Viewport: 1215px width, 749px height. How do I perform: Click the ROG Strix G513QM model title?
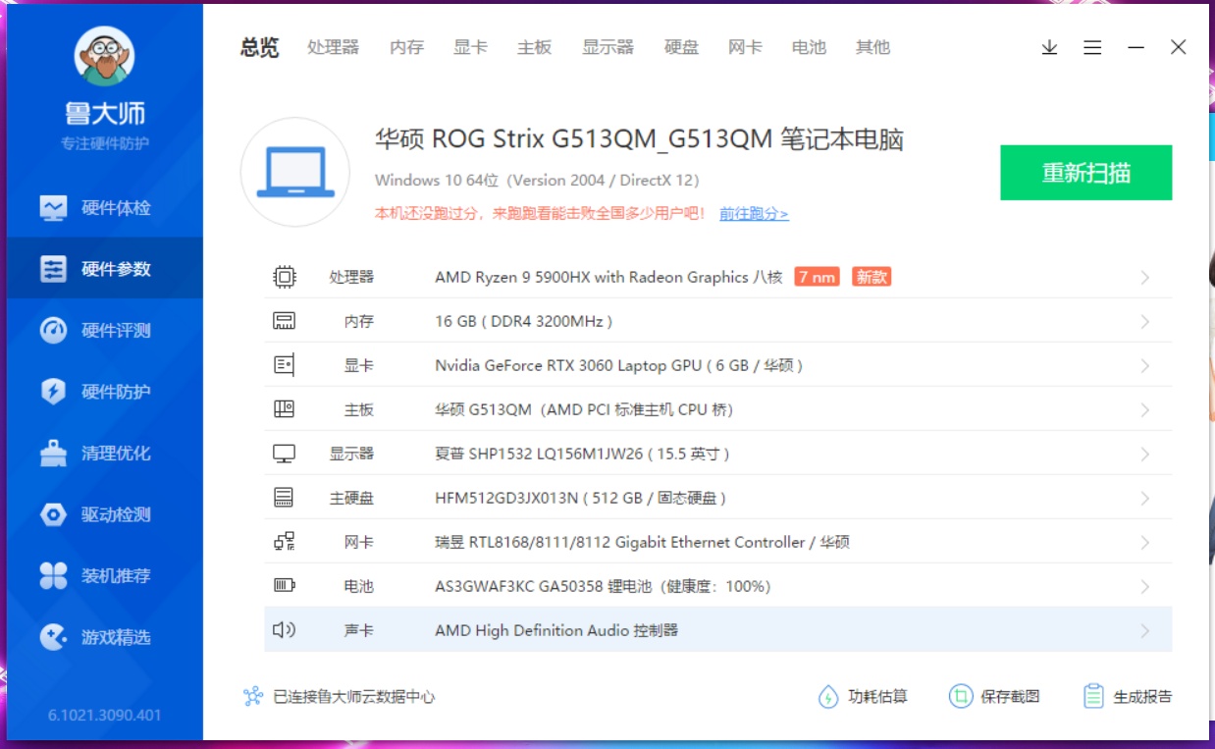point(639,139)
